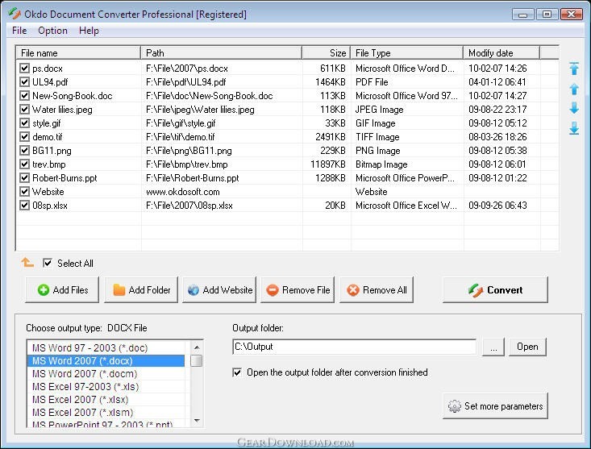The width and height of the screenshot is (591, 449).
Task: Open Set more parameters dialog
Action: point(495,406)
